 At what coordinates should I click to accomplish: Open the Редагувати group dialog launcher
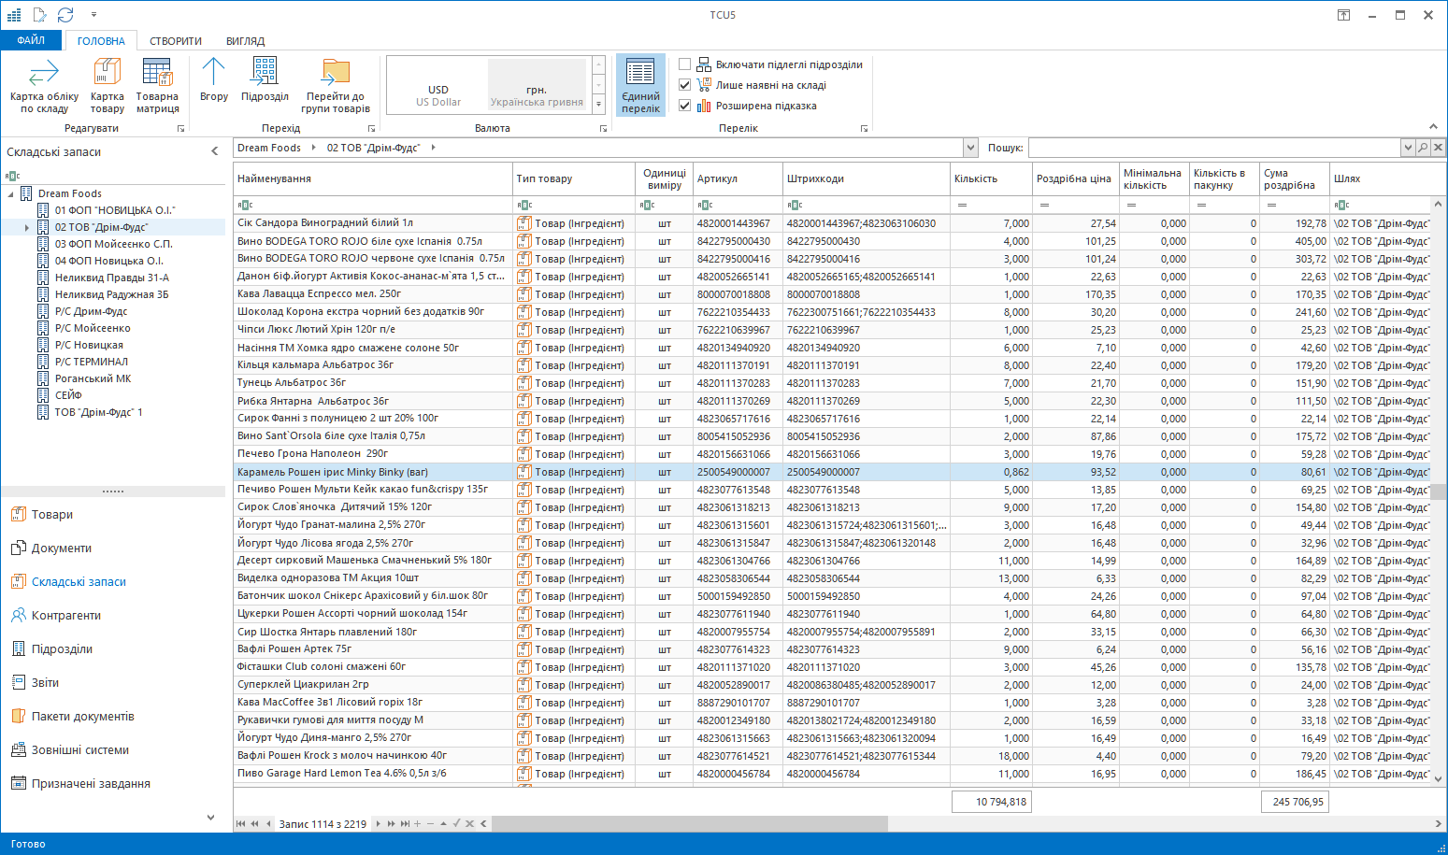pos(181,129)
